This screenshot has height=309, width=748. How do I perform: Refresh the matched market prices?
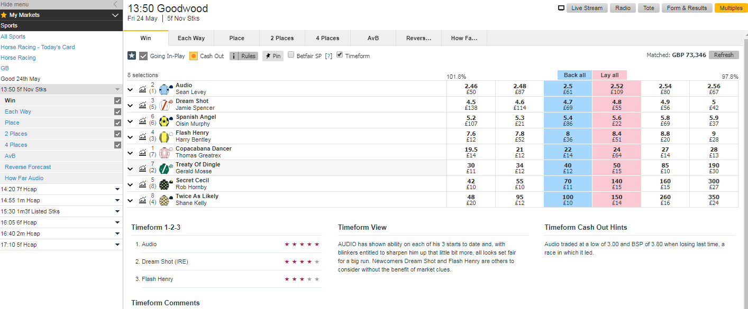724,55
